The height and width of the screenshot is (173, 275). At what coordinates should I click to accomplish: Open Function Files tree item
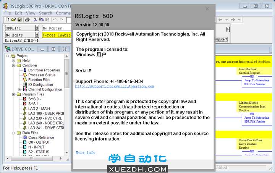coord(39,80)
